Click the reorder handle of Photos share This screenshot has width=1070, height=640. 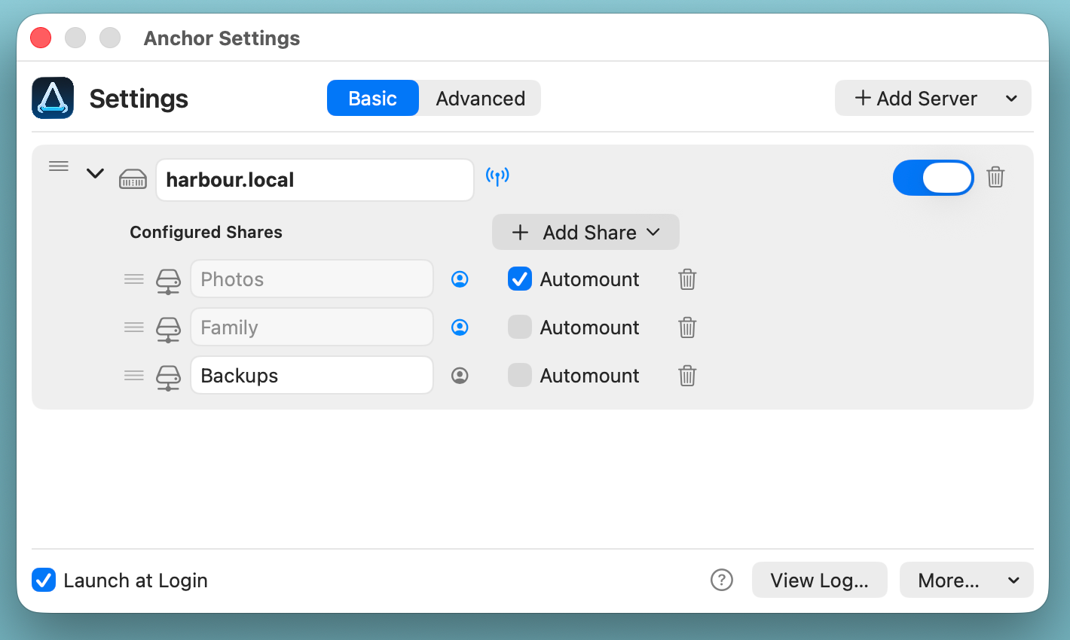pyautogui.click(x=134, y=279)
